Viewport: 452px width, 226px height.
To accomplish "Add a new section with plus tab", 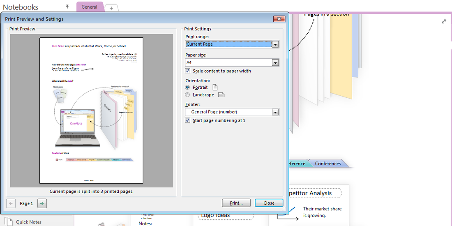I will 111,8.
